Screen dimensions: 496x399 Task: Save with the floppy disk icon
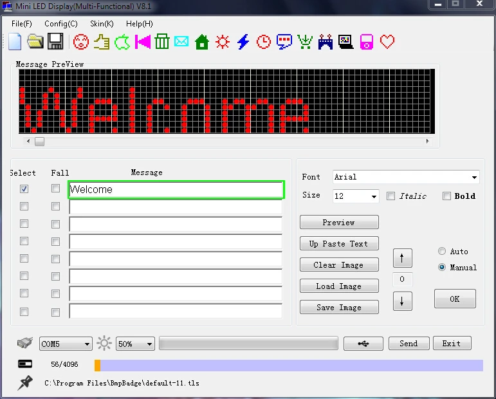(55, 41)
